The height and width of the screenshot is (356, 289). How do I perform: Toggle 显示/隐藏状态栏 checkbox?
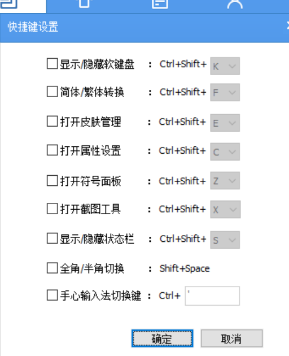(x=52, y=238)
